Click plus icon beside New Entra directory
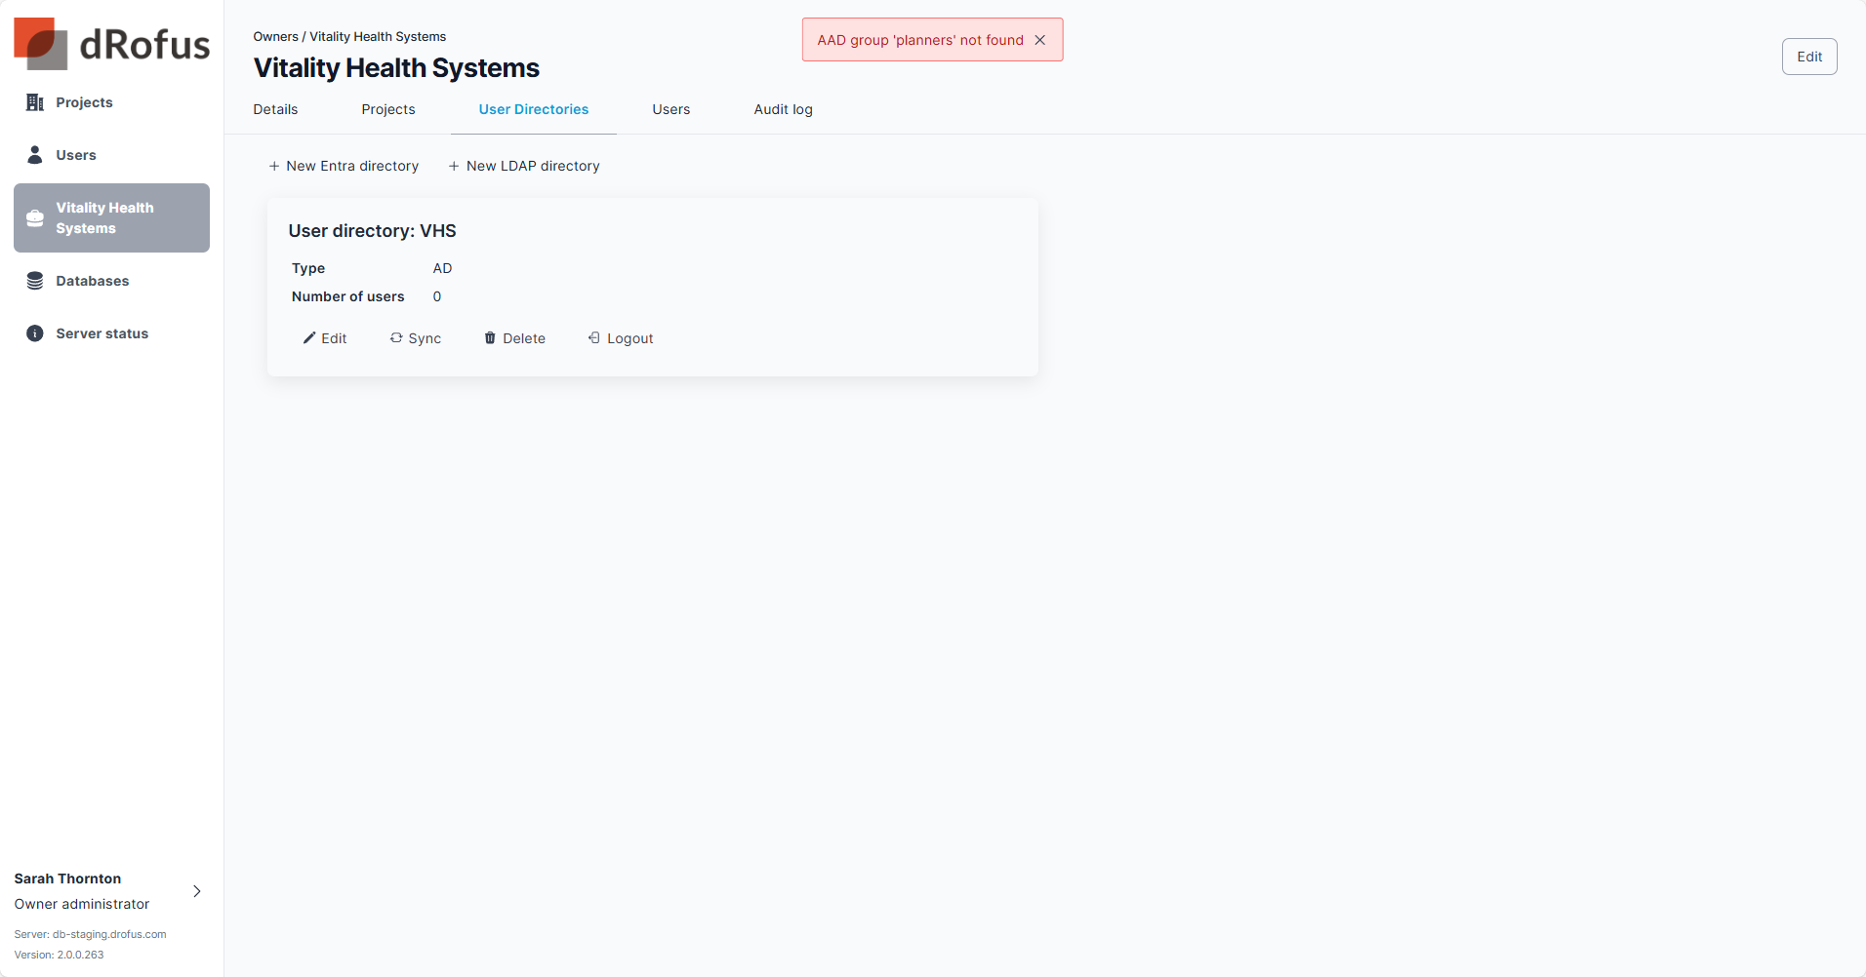Screen dimensions: 1866x977 pyautogui.click(x=274, y=167)
